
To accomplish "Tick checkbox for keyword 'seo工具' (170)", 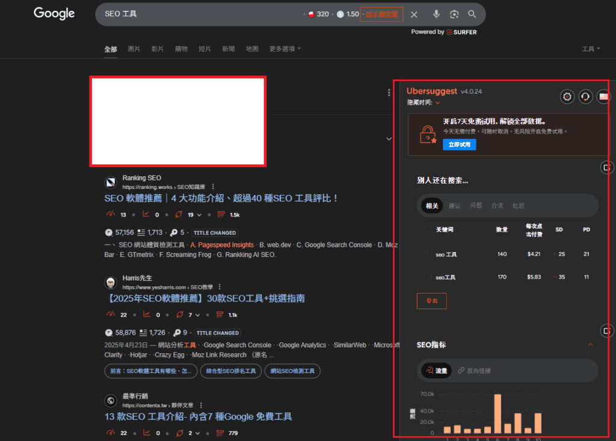I will (427, 277).
